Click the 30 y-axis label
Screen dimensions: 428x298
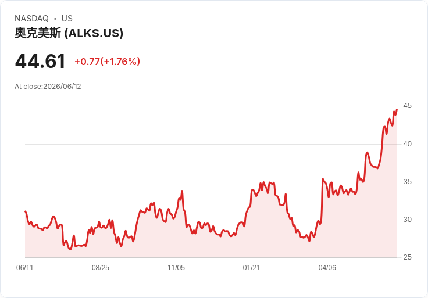click(x=407, y=219)
